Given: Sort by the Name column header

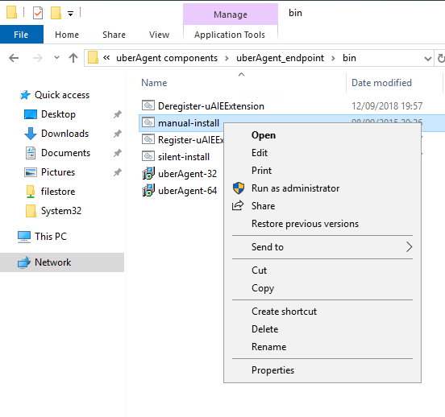Looking at the screenshot, I should click(x=154, y=83).
